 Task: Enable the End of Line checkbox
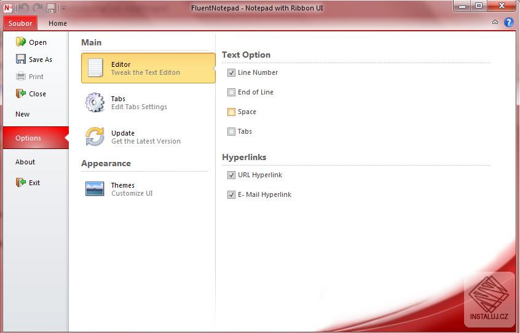[x=231, y=92]
